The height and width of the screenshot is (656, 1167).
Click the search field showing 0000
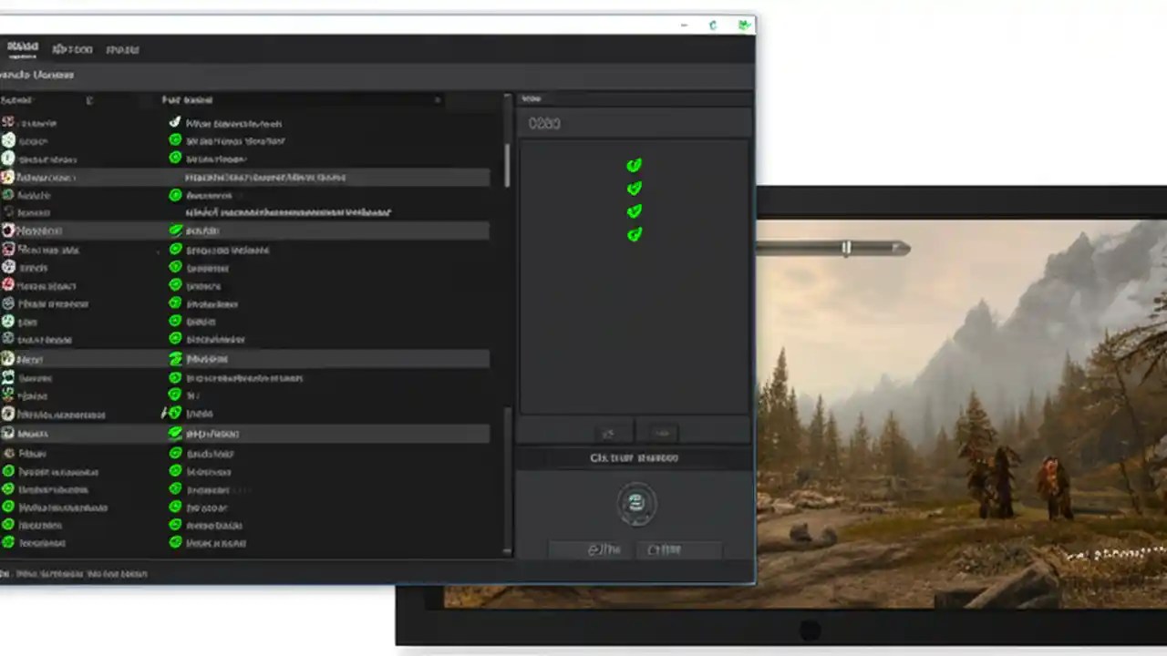tap(634, 123)
